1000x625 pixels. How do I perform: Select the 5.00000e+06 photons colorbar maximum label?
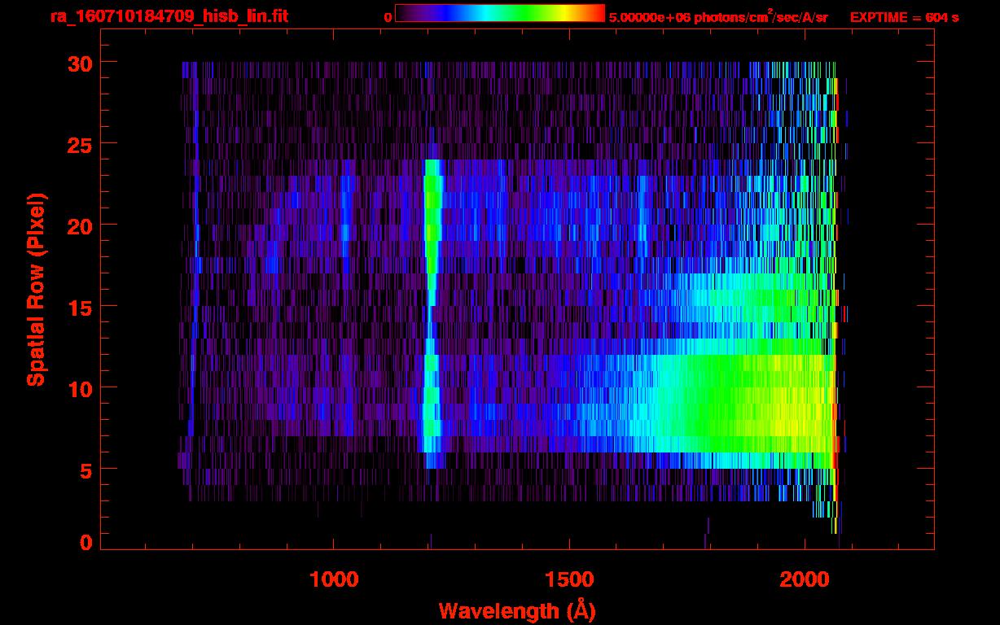point(718,17)
